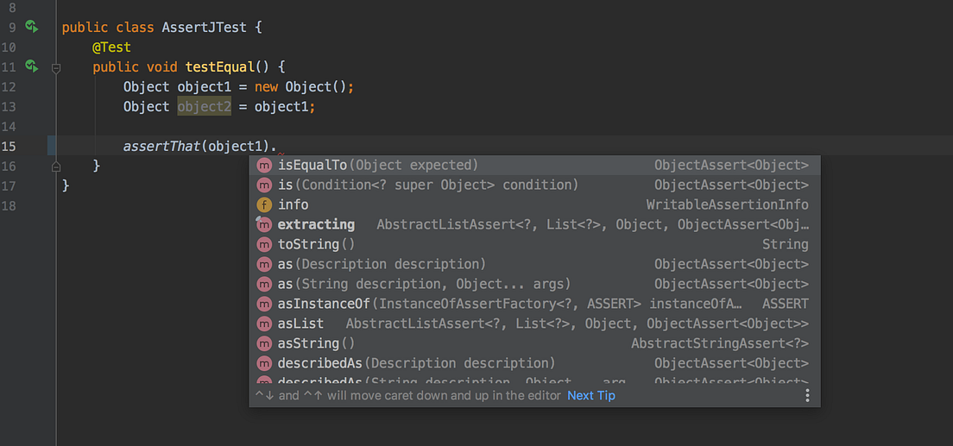Click the highlighted object2 variable
Image resolution: width=953 pixels, height=446 pixels.
[x=205, y=106]
